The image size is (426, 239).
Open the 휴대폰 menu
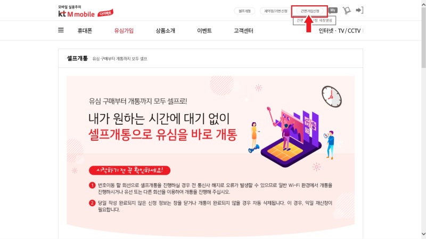tap(85, 31)
